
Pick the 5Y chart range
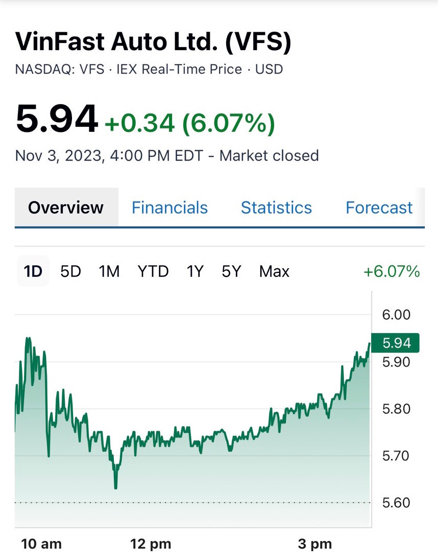pyautogui.click(x=231, y=271)
